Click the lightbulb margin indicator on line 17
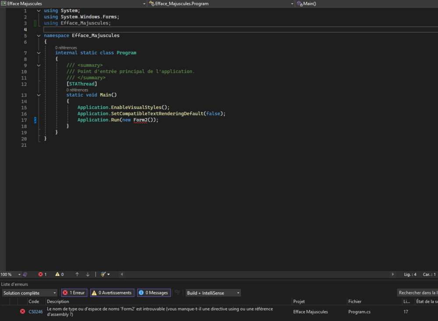 35,120
